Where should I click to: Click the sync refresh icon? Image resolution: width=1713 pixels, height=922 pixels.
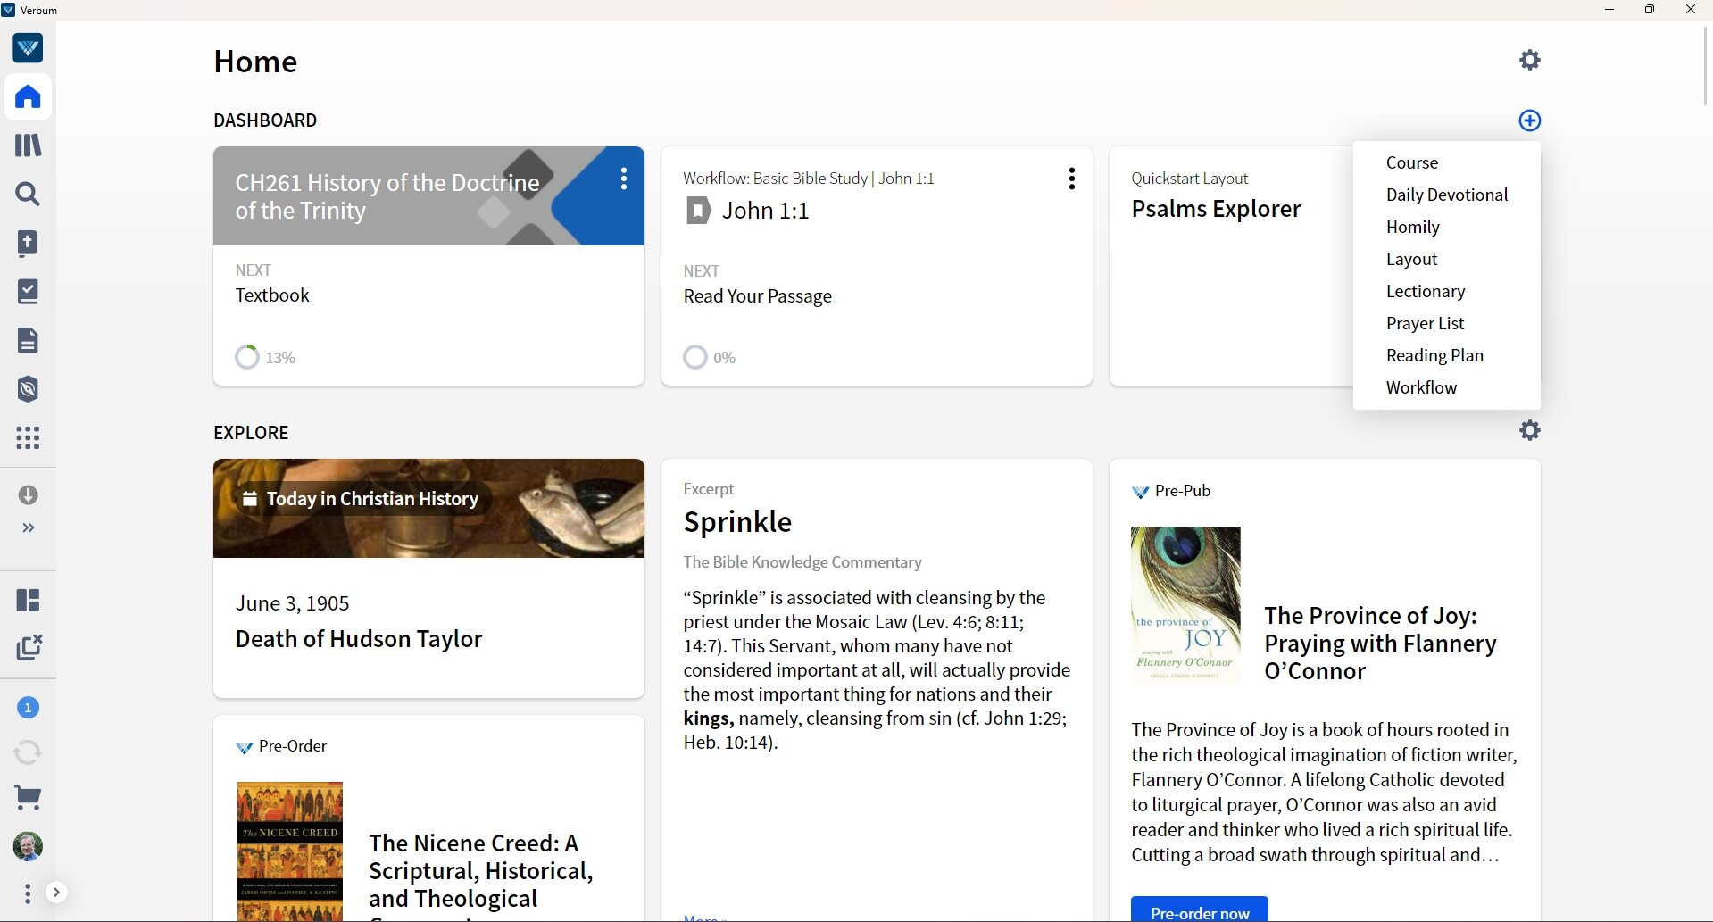(x=28, y=752)
